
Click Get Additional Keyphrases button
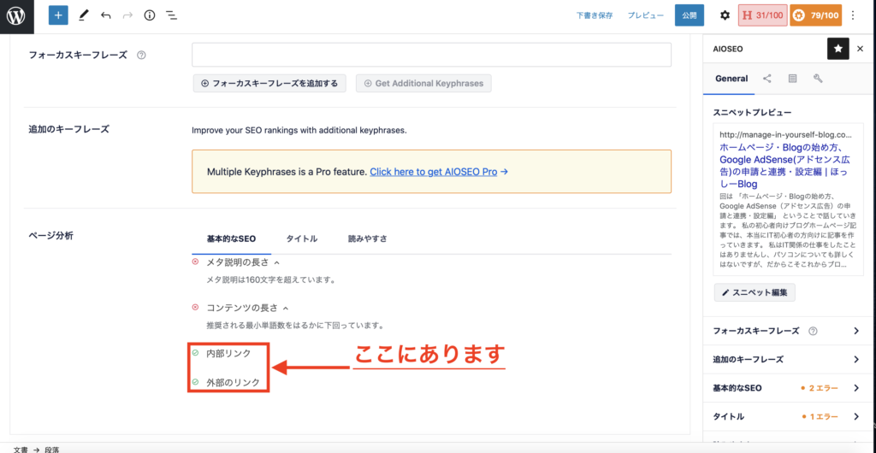click(x=423, y=83)
